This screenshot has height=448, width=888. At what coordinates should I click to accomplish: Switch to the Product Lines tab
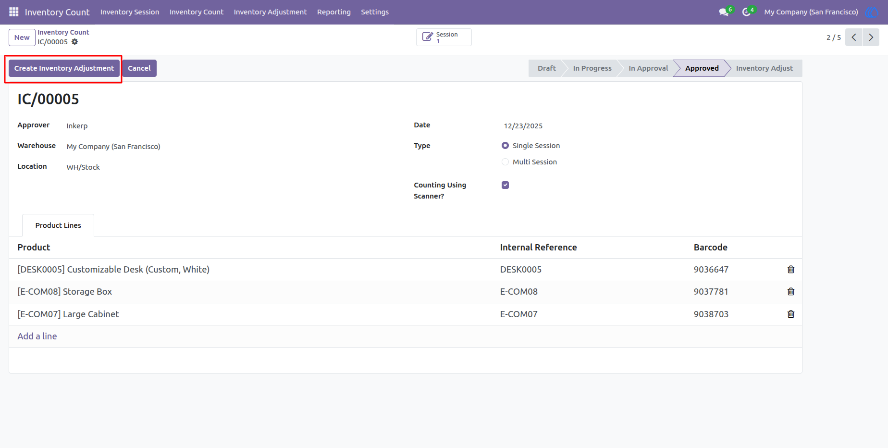coord(58,225)
